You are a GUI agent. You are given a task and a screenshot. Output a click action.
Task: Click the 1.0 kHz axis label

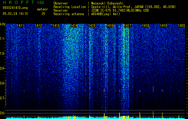tap(2, 54)
